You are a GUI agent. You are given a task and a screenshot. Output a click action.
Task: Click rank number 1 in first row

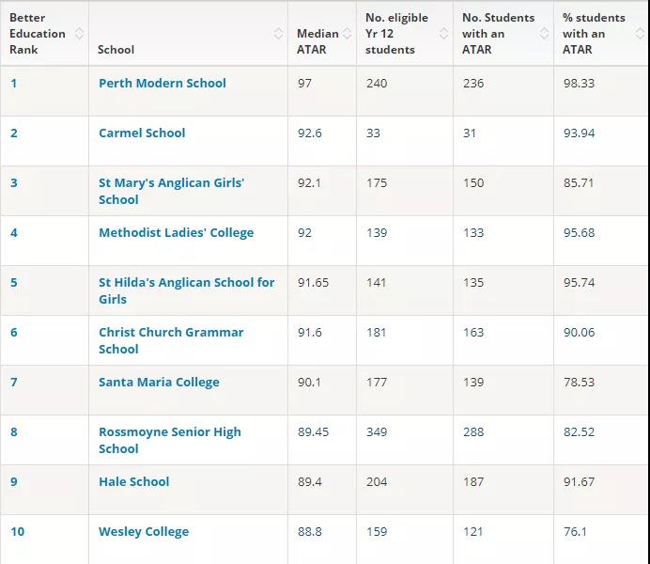[x=14, y=83]
